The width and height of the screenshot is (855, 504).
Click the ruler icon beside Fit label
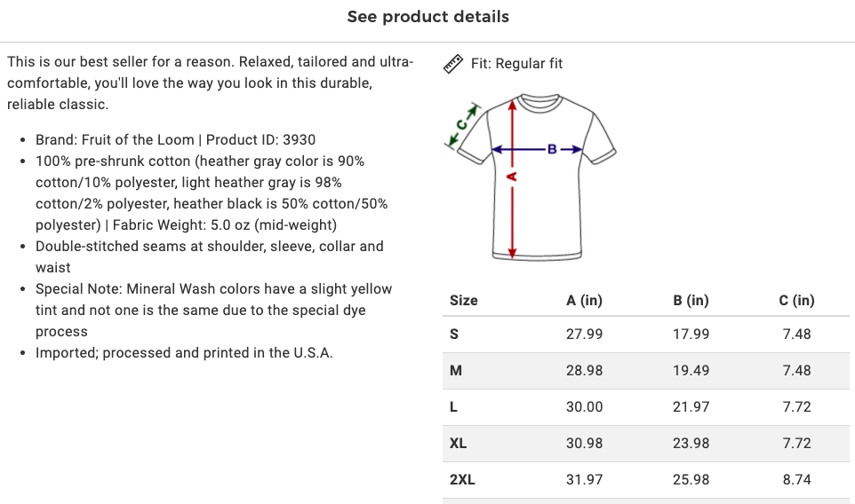[453, 64]
